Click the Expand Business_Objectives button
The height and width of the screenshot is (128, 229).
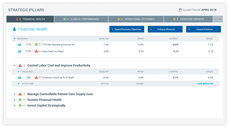pos(127,29)
